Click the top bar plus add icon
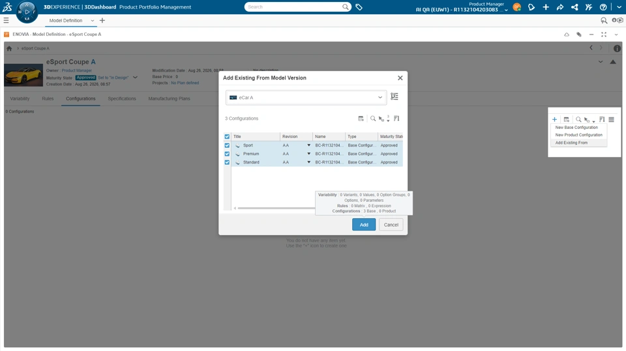 click(x=546, y=7)
